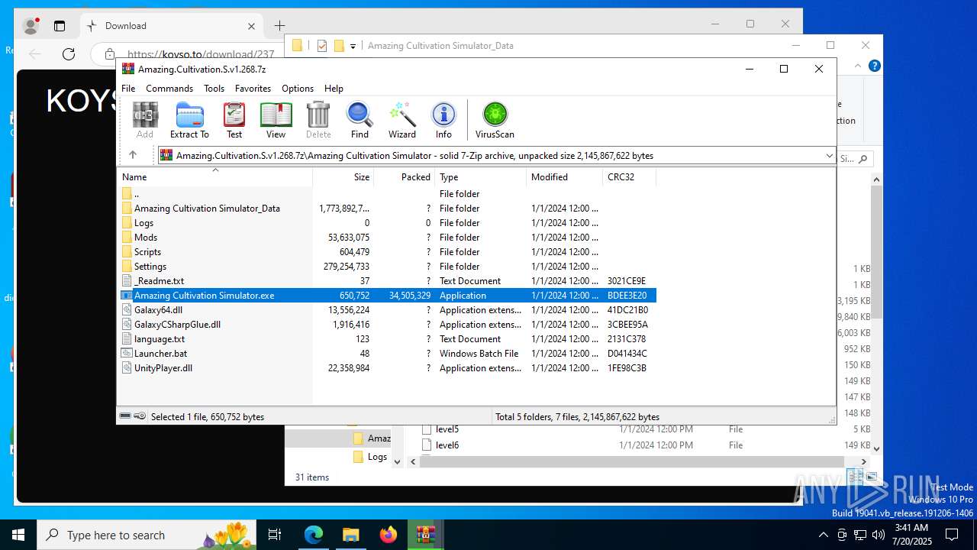Open Windows Start menu
Image resolution: width=977 pixels, height=550 pixels.
click(x=18, y=535)
